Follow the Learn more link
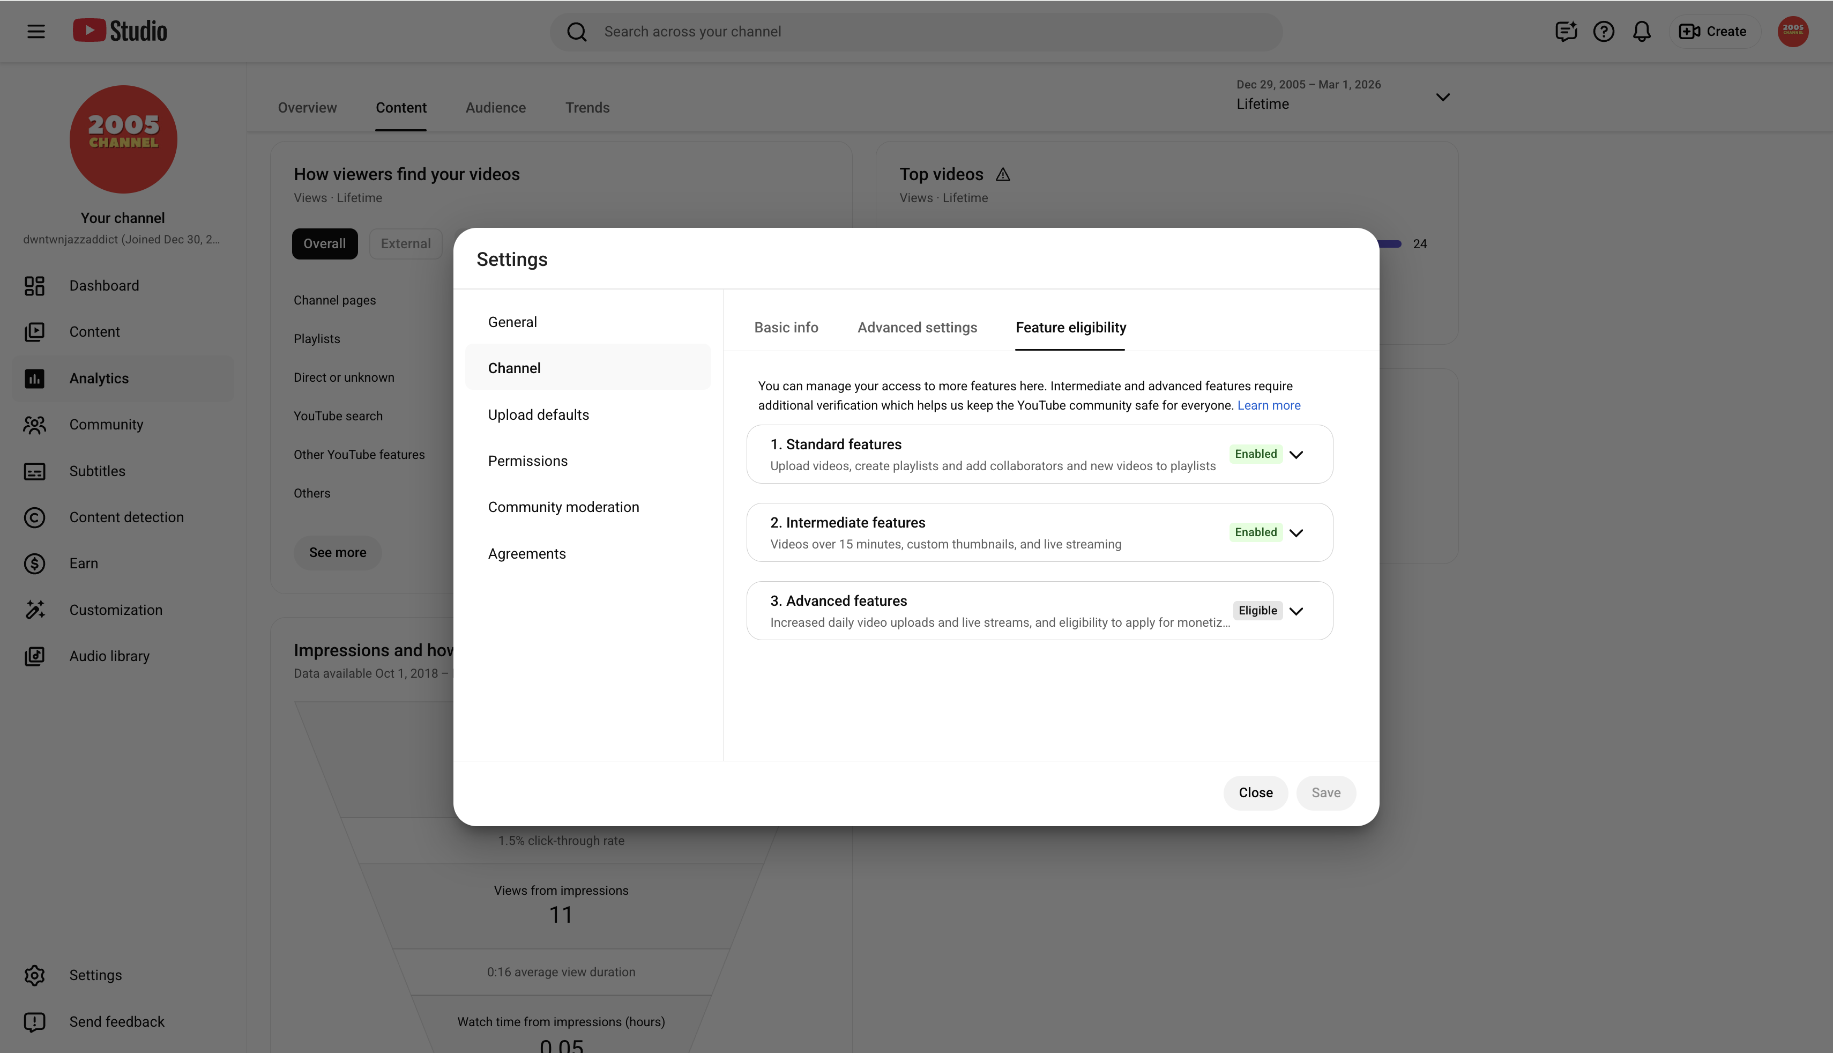 (x=1269, y=406)
